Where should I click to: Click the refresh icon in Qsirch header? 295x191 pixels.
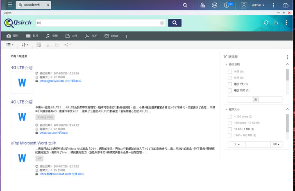pos(266,23)
